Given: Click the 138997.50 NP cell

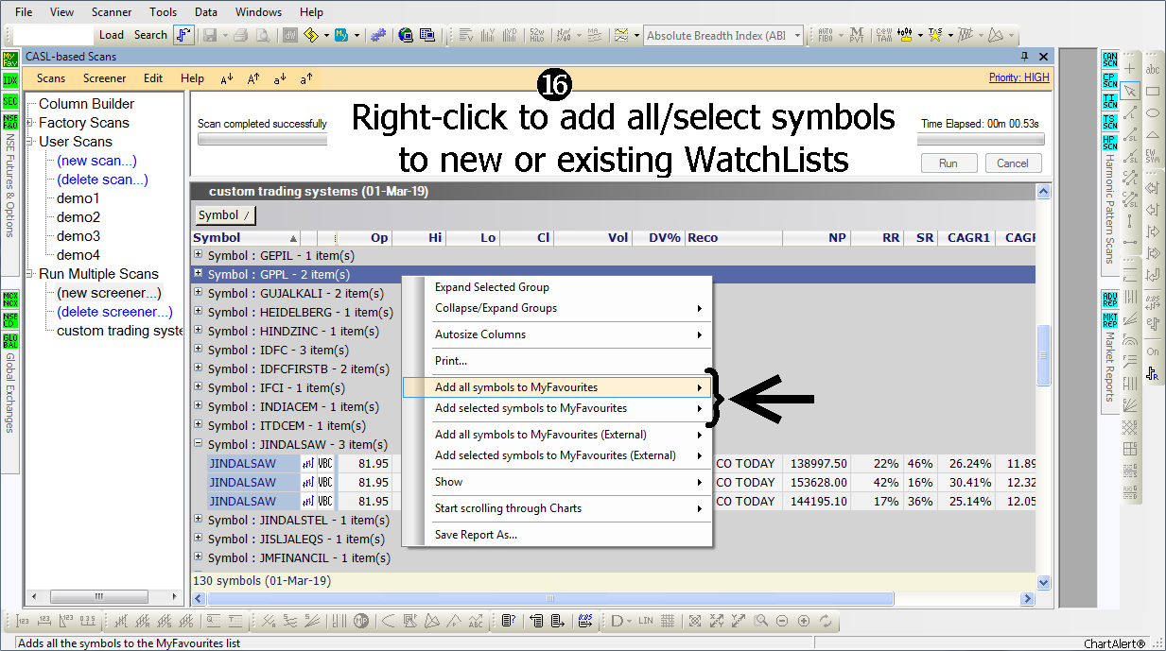Looking at the screenshot, I should [817, 464].
